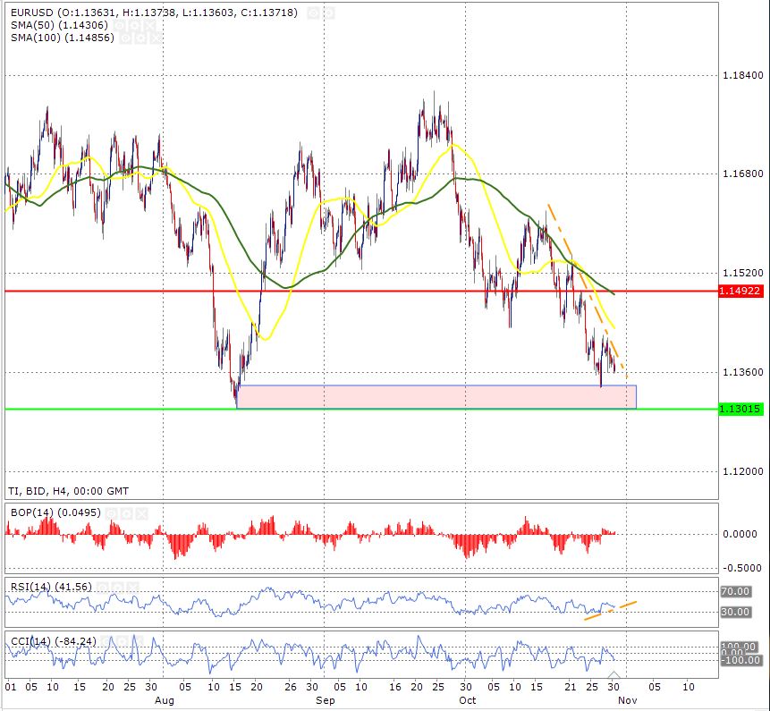Click the pink support zone rectangle
The image size is (770, 711).
[x=436, y=397]
